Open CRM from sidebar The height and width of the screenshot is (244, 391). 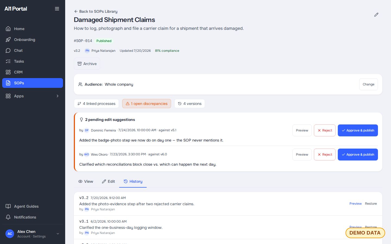click(x=33, y=72)
